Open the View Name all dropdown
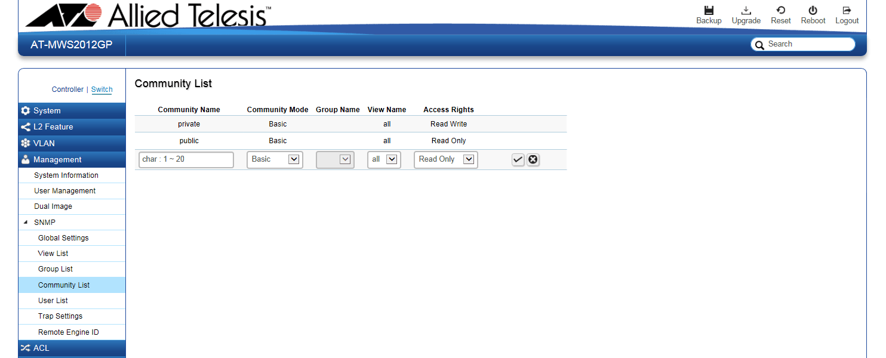The width and height of the screenshot is (886, 358). pyautogui.click(x=384, y=159)
